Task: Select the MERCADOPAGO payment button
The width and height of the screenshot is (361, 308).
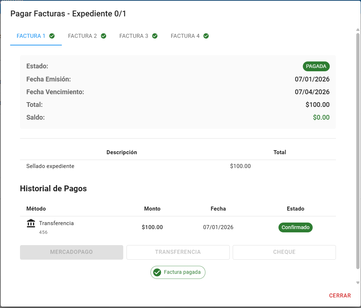Action: pyautogui.click(x=71, y=252)
